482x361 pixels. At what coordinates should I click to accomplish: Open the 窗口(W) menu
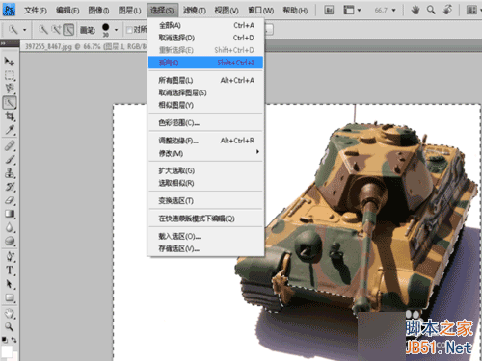pos(260,11)
